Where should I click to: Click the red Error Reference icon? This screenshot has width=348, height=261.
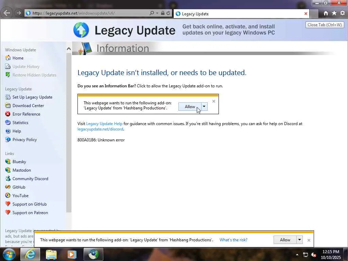tap(8, 114)
